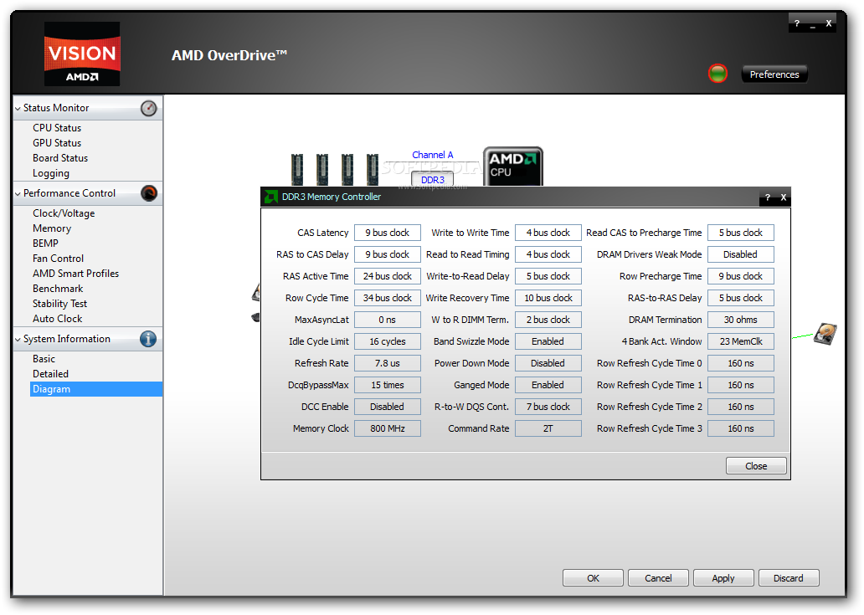Click the Memory Clock 800 MHz field
The width and height of the screenshot is (864, 615).
click(x=388, y=428)
